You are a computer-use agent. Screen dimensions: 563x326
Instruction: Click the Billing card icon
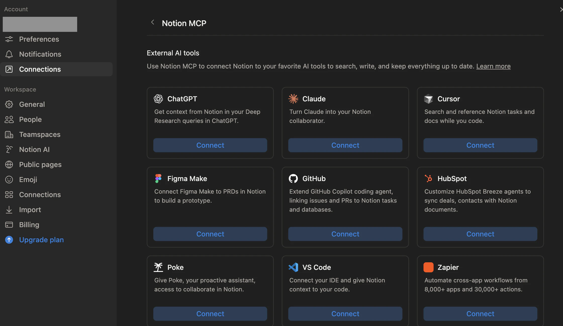tap(9, 225)
